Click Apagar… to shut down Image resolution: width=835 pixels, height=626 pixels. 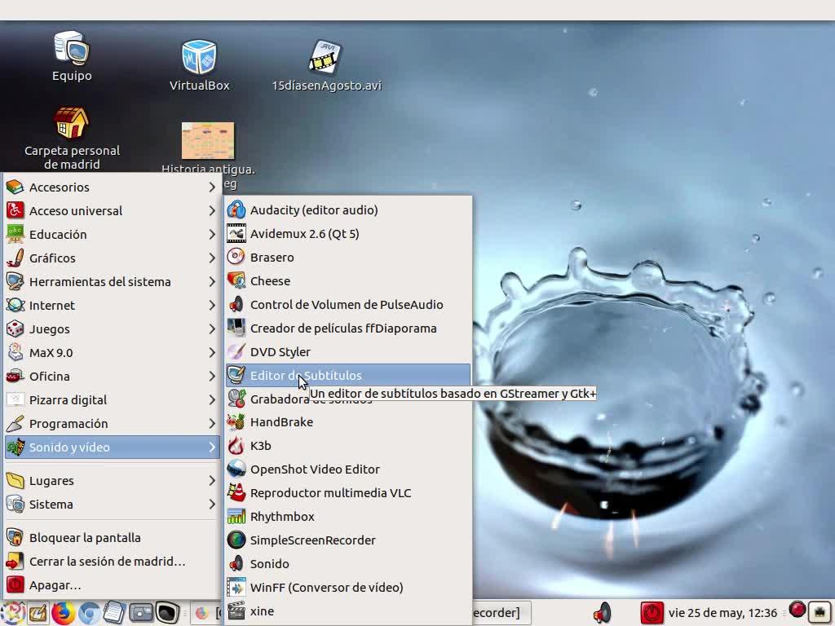(55, 585)
